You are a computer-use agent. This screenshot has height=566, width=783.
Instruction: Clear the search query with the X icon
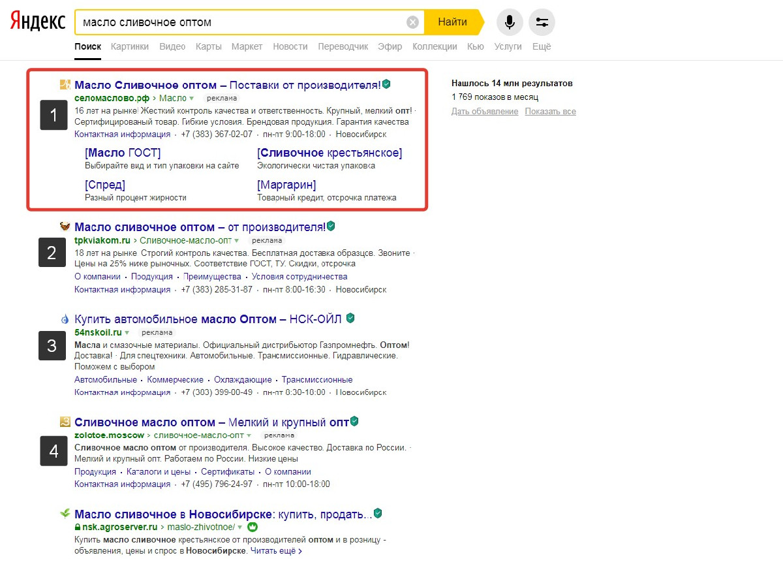coord(412,22)
